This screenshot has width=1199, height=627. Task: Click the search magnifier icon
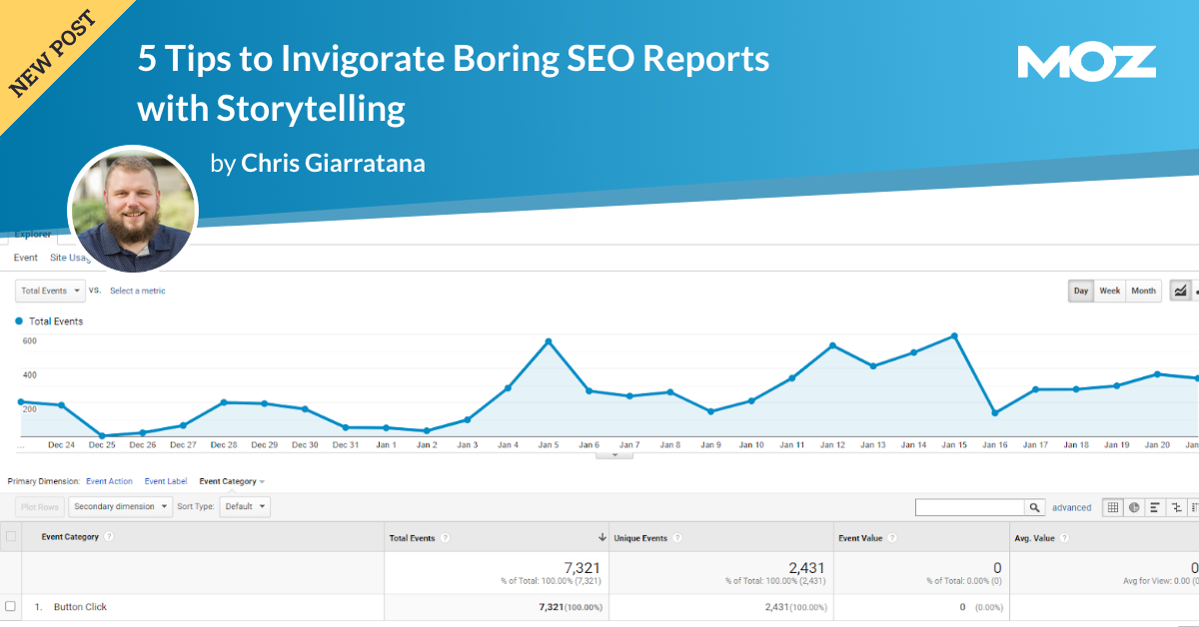1035,507
